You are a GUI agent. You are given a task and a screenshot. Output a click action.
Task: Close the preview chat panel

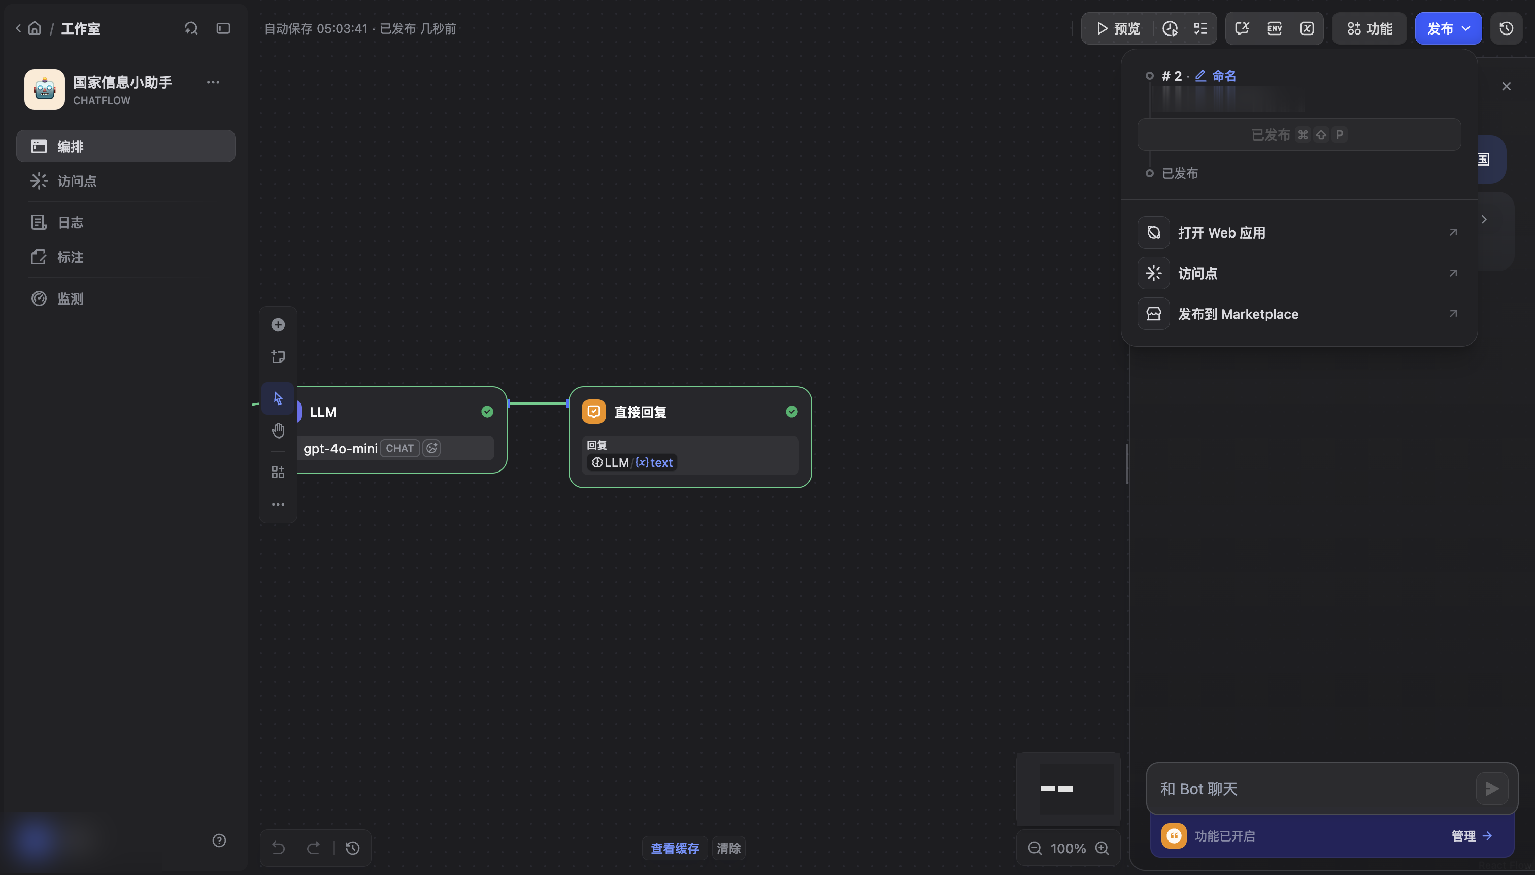pos(1506,87)
